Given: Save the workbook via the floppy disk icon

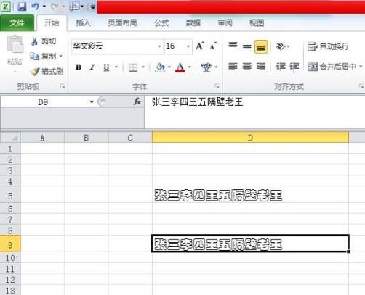Looking at the screenshot, I should 22,7.
